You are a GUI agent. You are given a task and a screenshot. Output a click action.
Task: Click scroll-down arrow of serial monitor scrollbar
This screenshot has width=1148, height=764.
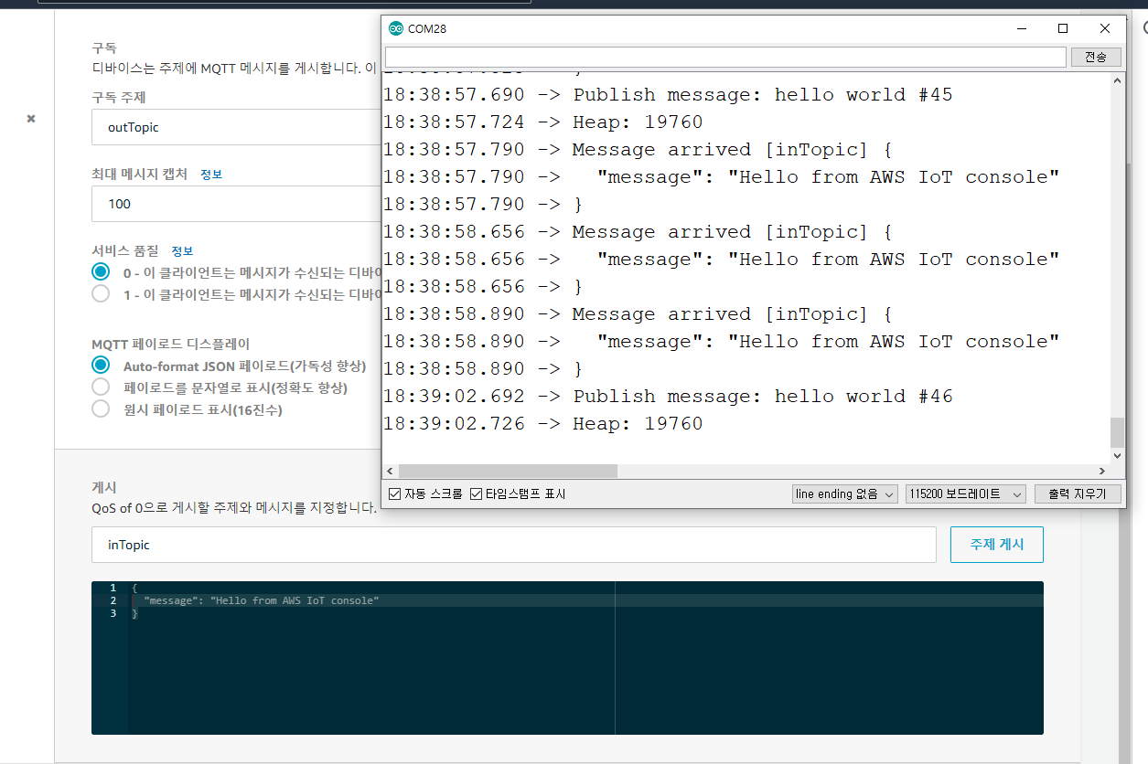(1117, 454)
